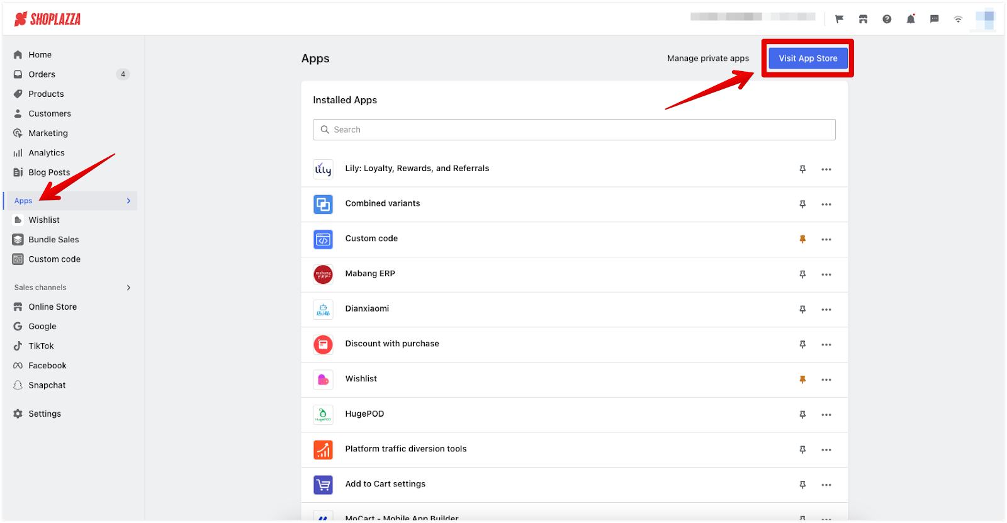This screenshot has width=1007, height=523.
Task: Click Visit App Store button
Action: (808, 59)
